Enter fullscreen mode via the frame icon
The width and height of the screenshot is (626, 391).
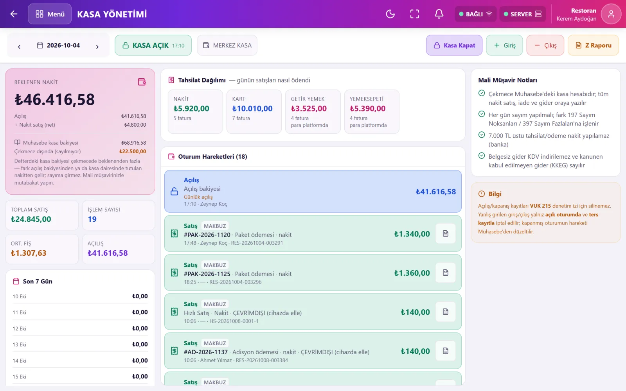(415, 14)
